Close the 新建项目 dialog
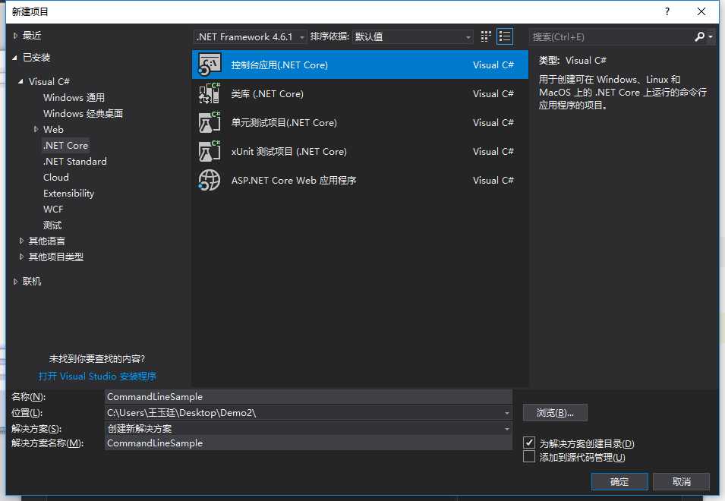This screenshot has height=501, width=725. [701, 11]
